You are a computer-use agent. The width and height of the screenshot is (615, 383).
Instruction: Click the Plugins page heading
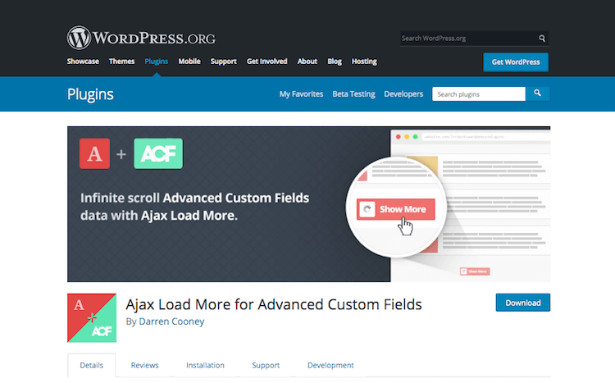pos(90,94)
